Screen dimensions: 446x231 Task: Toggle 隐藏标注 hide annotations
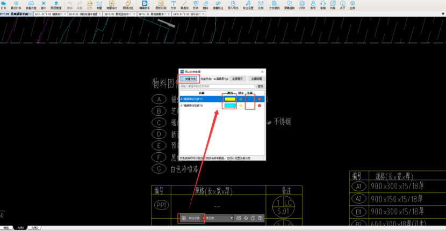(218, 5)
